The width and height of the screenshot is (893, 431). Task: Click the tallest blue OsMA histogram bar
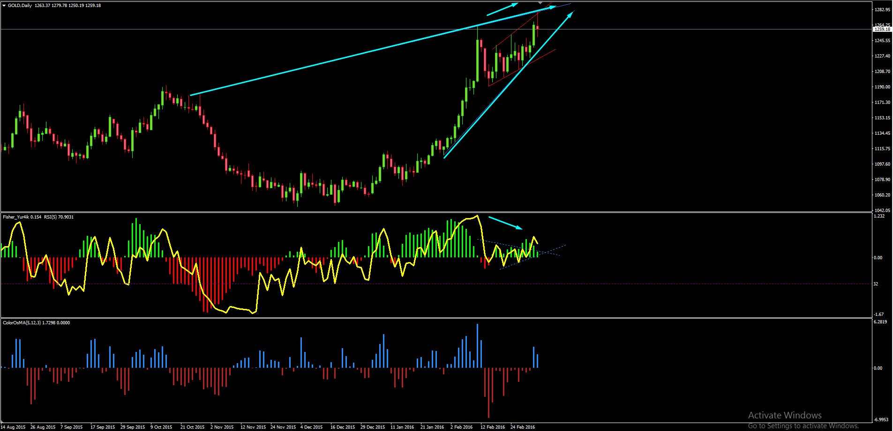(x=477, y=345)
